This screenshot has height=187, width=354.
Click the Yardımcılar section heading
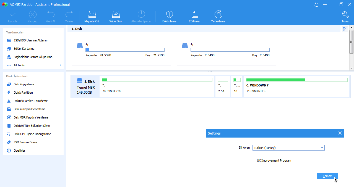point(15,32)
